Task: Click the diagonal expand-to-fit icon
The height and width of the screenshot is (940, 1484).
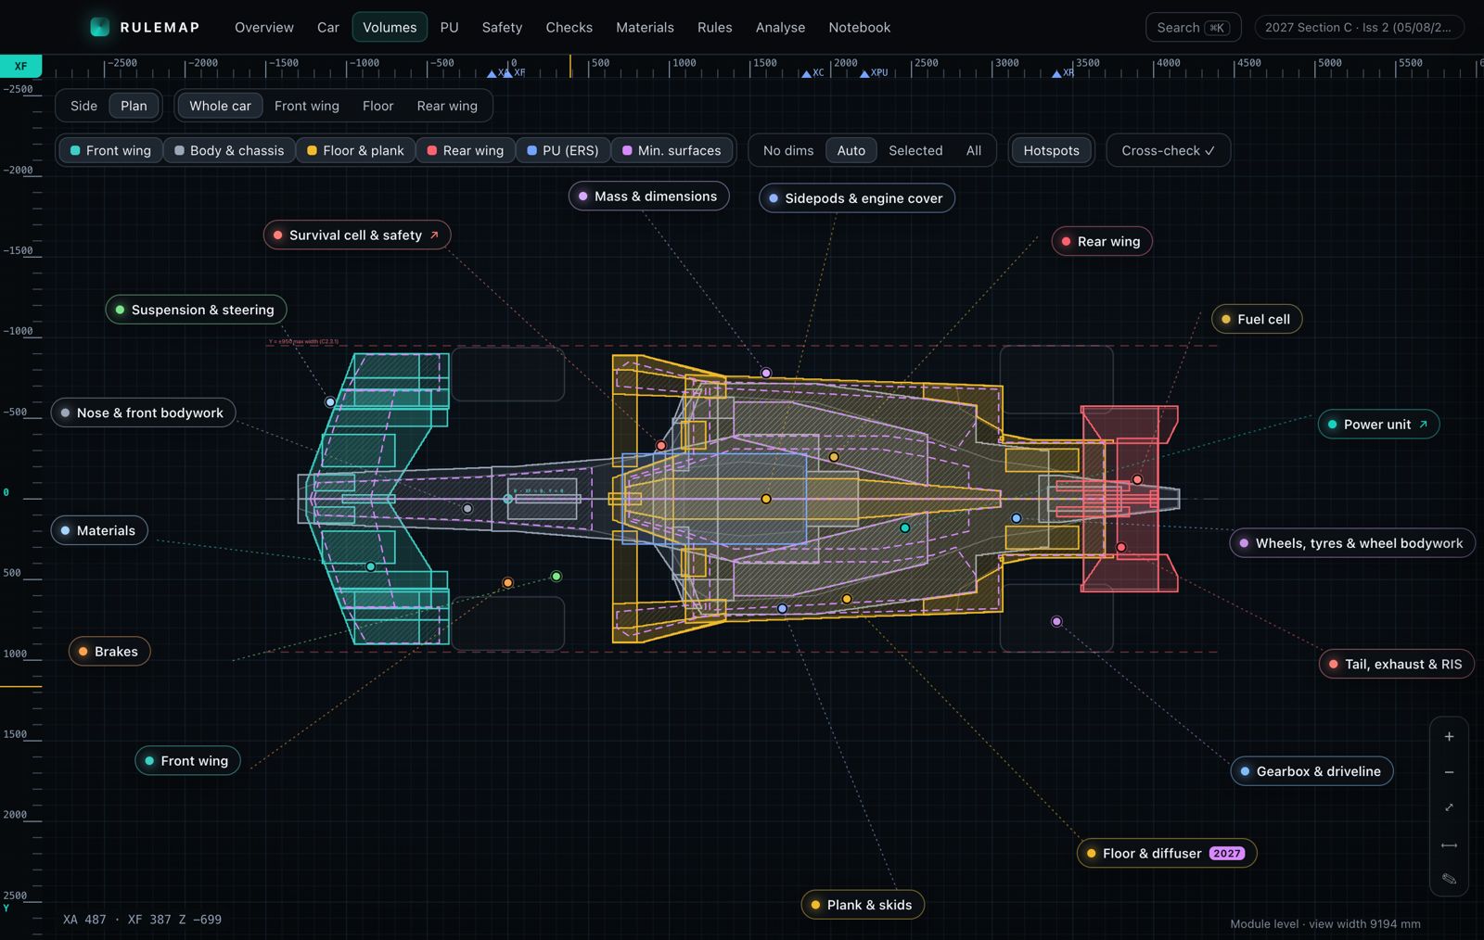Action: click(x=1449, y=807)
